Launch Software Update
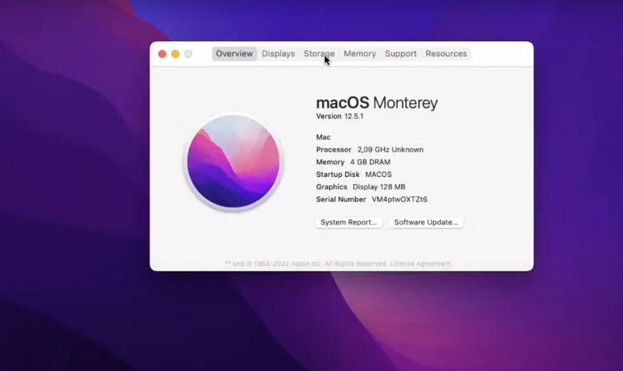 coord(425,222)
